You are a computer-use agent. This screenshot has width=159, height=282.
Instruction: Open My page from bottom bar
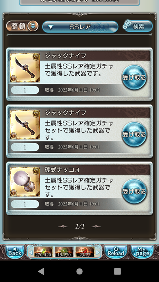(142, 252)
